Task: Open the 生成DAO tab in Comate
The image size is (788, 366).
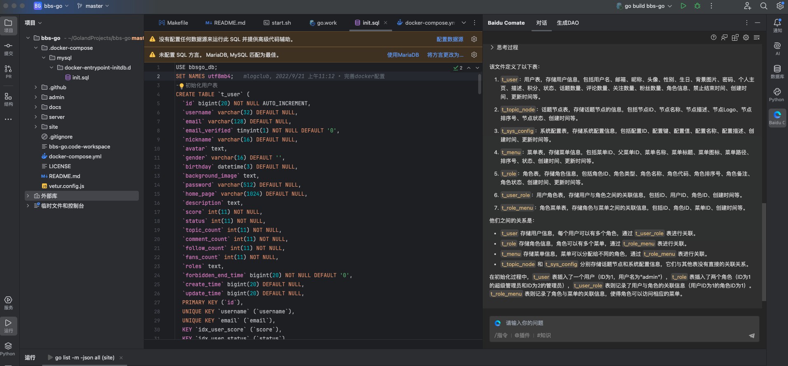Action: (568, 23)
